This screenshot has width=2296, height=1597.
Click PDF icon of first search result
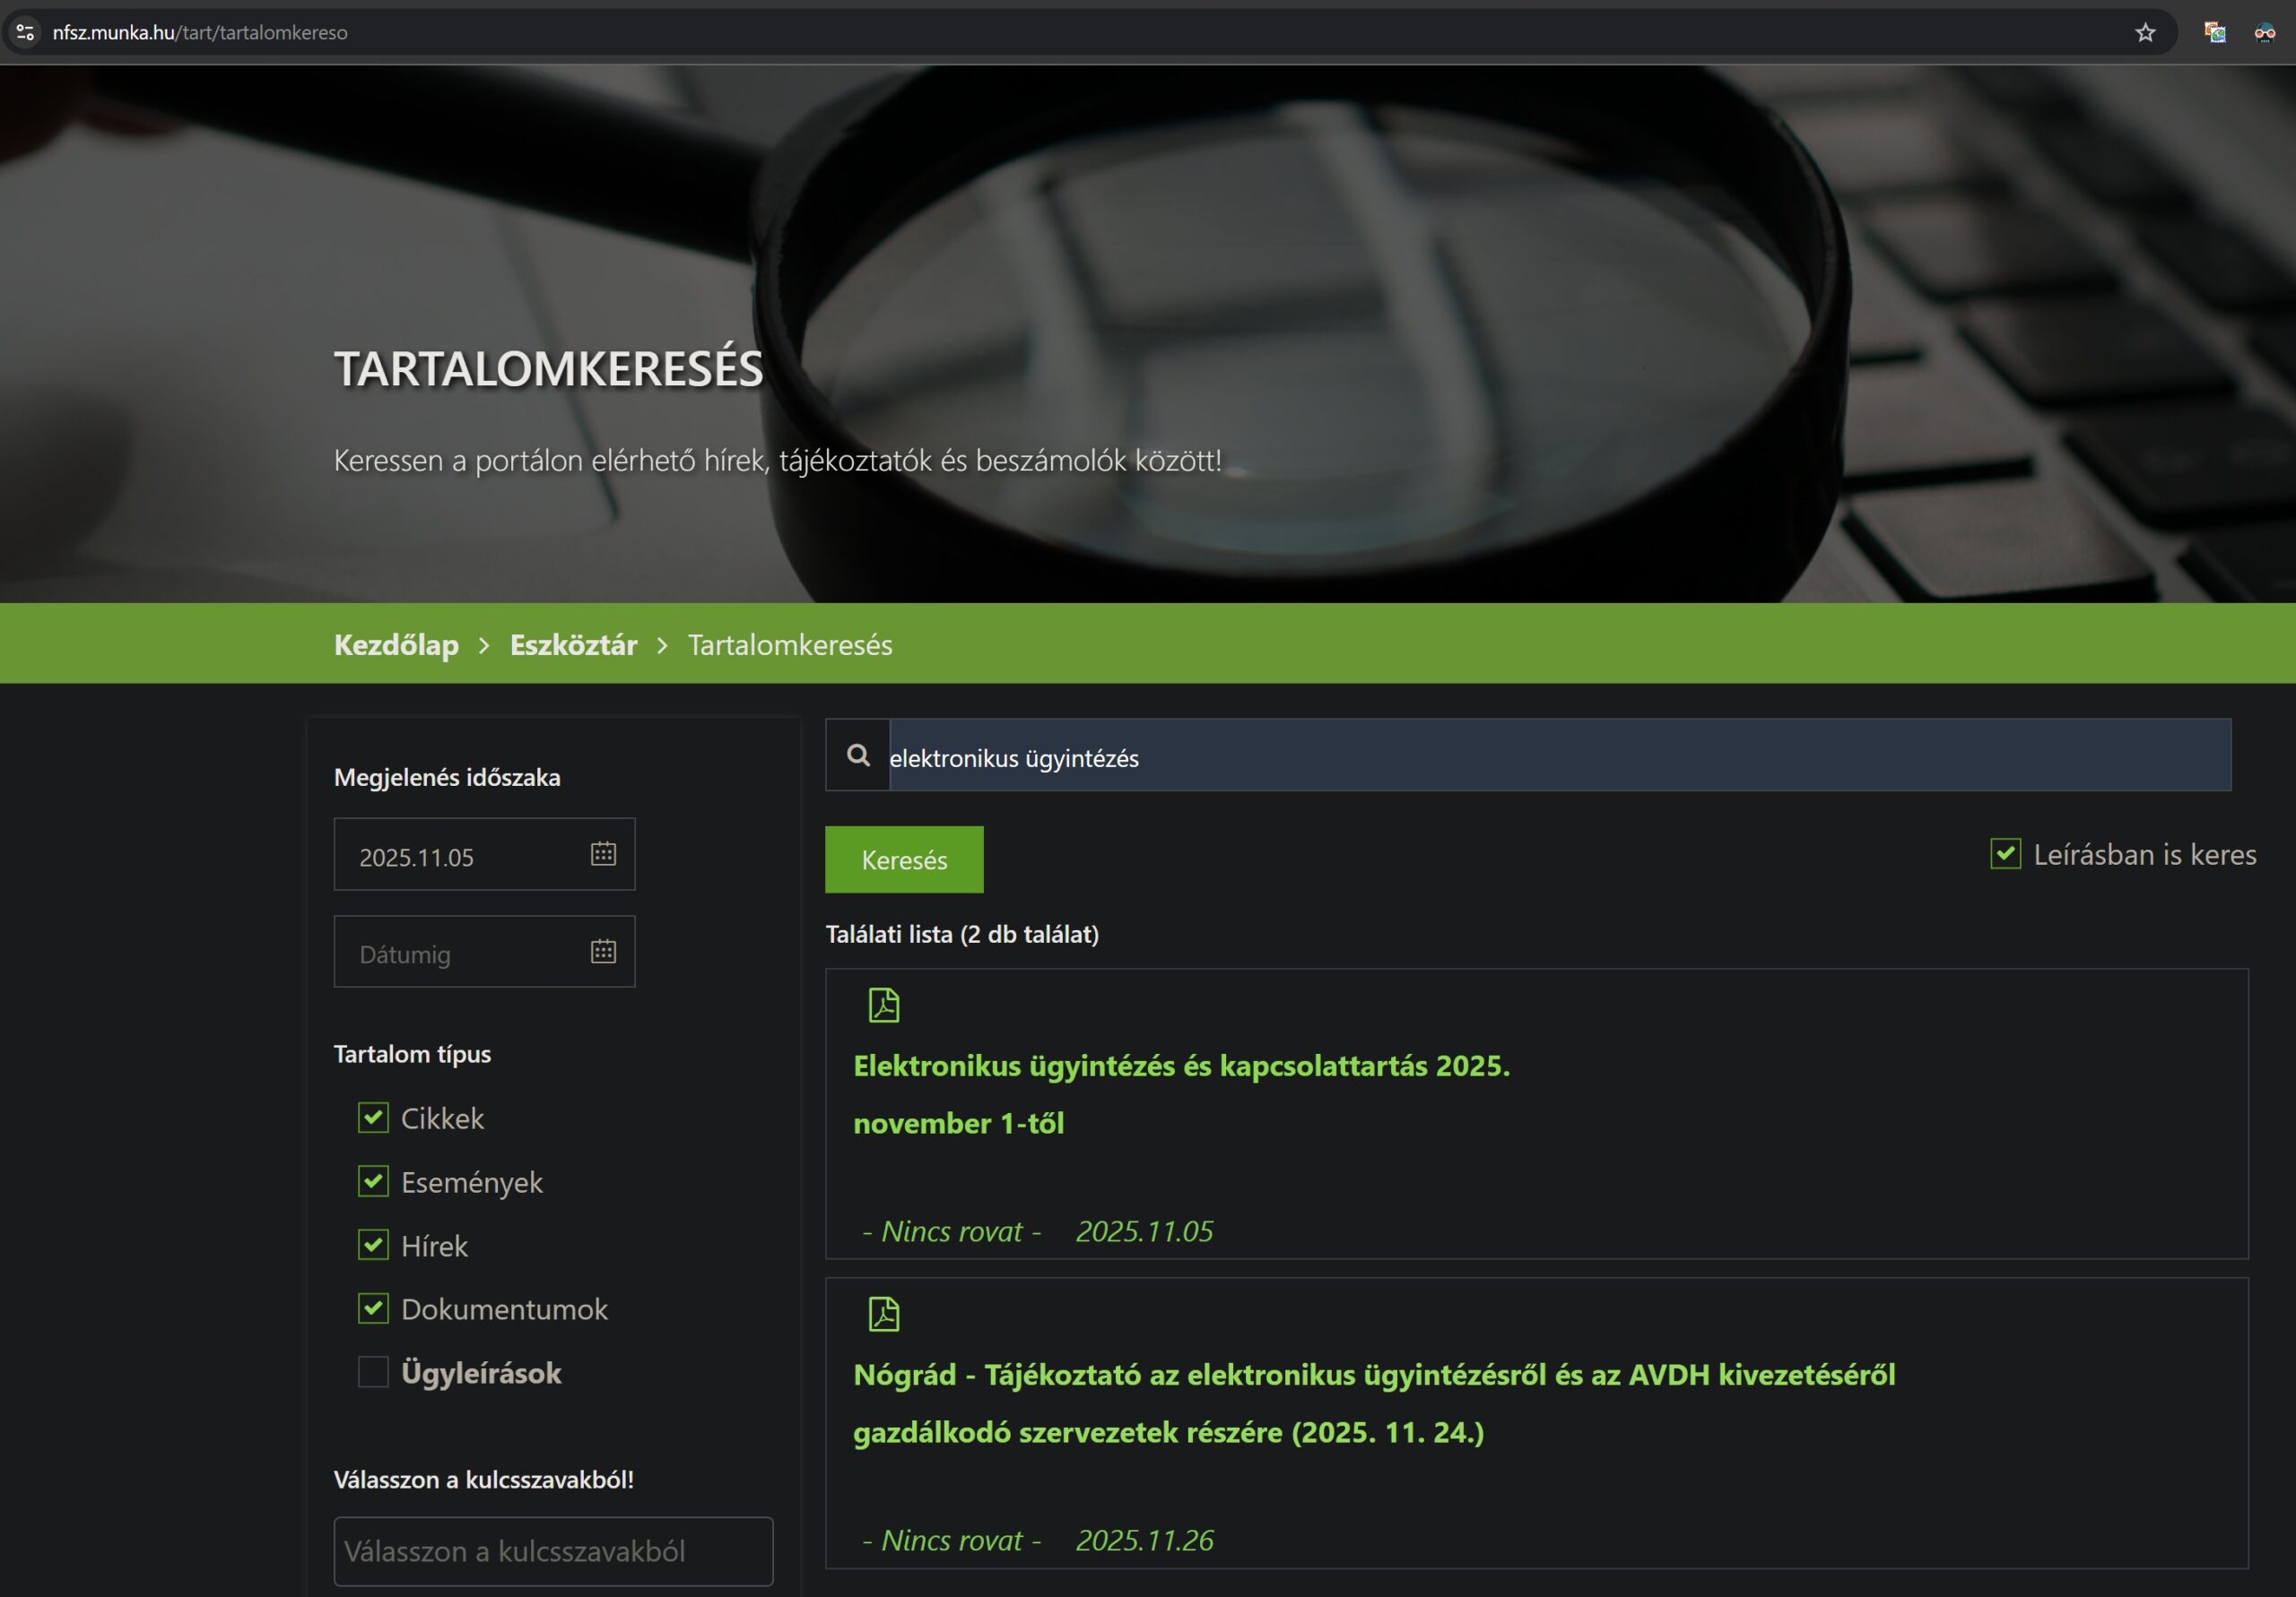tap(883, 1006)
